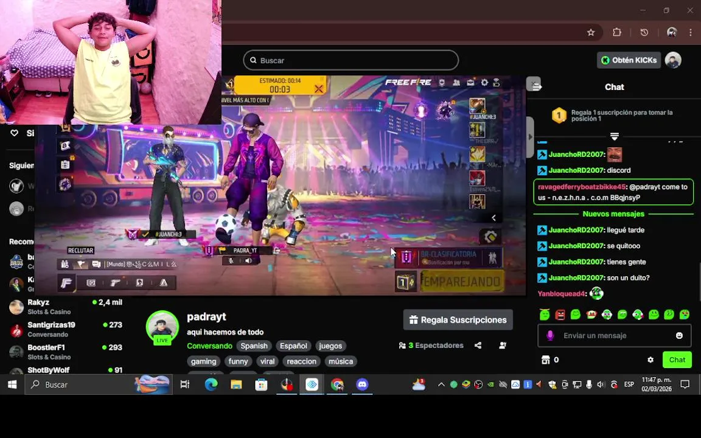Expand the gift leaderboard chevron under chat header
Image resolution: width=701 pixels, height=438 pixels.
pos(614,136)
